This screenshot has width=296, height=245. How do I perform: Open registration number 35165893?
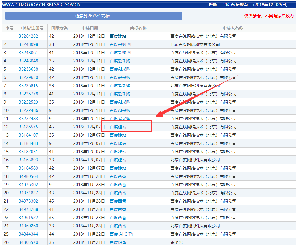(28, 160)
